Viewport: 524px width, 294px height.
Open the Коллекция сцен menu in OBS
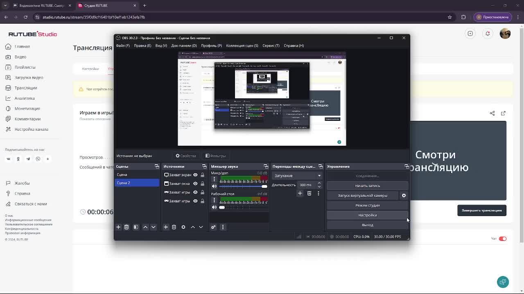pos(242,46)
